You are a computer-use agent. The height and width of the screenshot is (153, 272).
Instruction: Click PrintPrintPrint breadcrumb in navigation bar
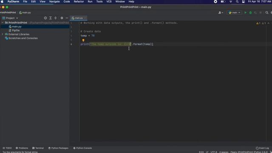(x=8, y=12)
